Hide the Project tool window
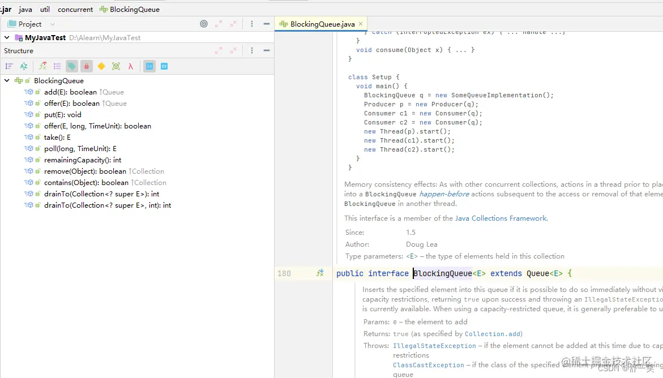Screen dimensions: 663x378 [x=266, y=24]
